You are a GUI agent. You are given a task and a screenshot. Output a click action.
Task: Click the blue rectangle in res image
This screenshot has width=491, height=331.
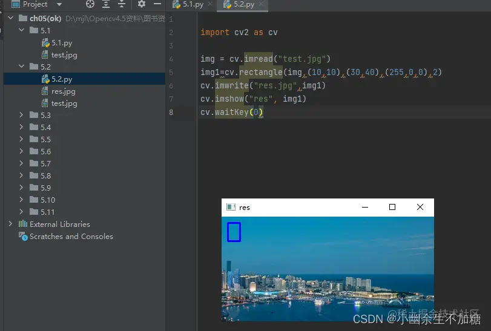234,232
